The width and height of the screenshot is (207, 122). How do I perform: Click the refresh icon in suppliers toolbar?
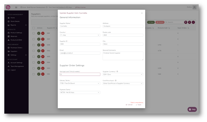tap(193, 22)
